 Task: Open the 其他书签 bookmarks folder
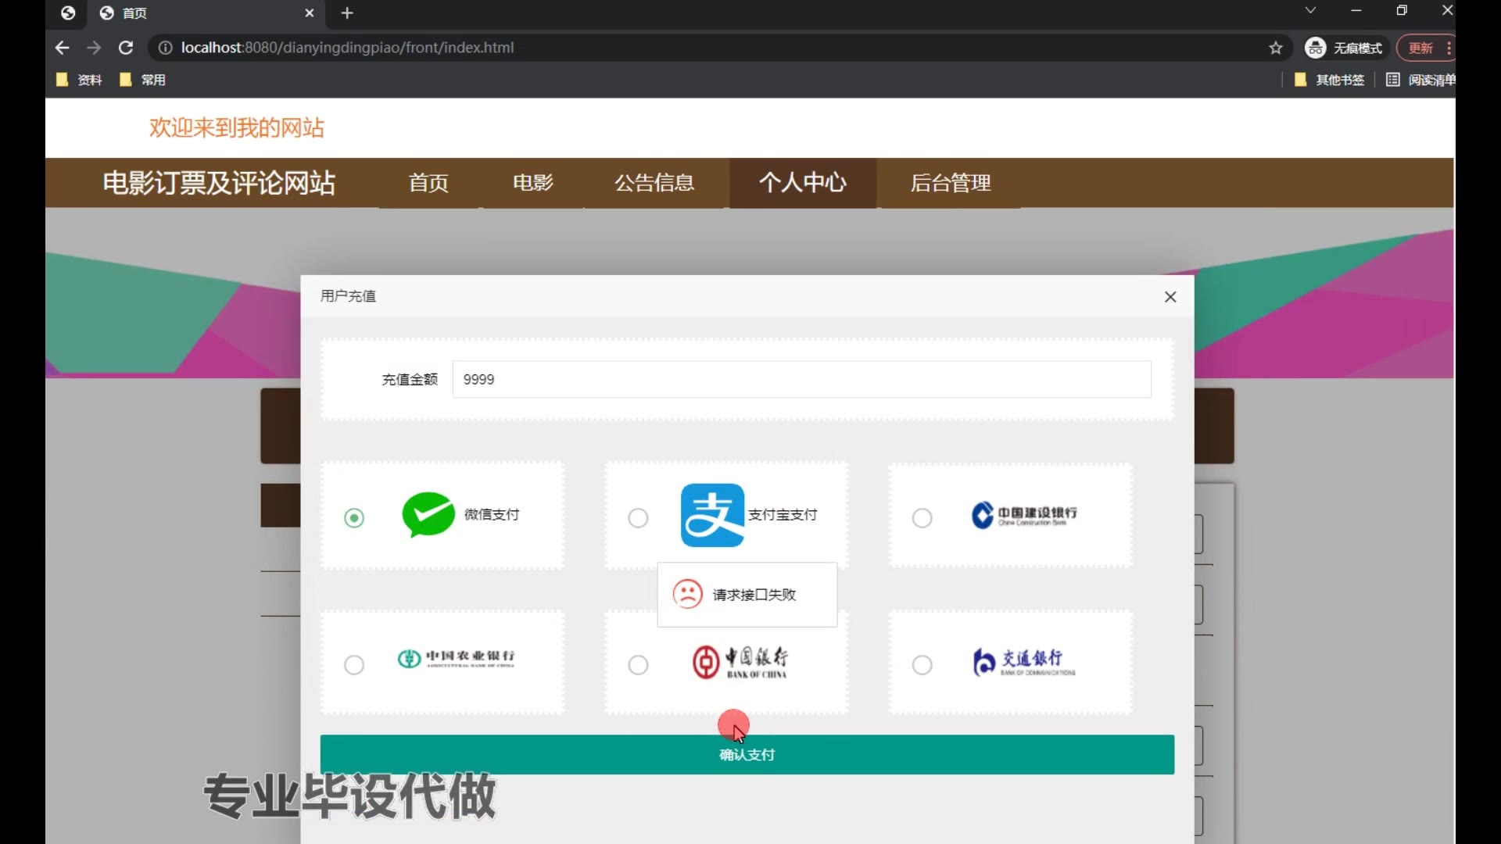pos(1330,80)
